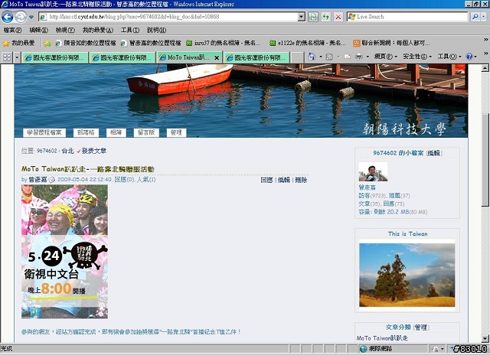Click the post author link 曾彥嘉
Image resolution: width=490 pixels, height=355 pixels.
point(38,180)
